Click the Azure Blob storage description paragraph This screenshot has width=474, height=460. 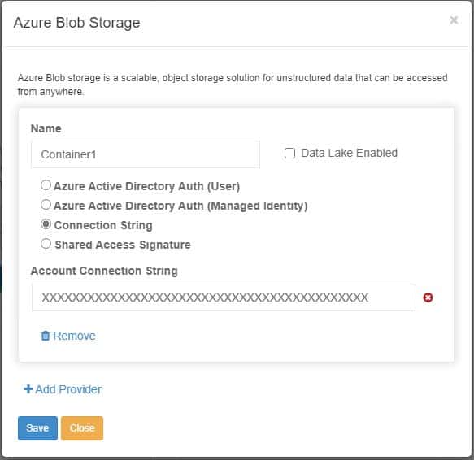pos(233,85)
